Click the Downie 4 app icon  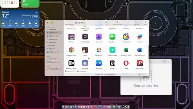(x=99, y=37)
